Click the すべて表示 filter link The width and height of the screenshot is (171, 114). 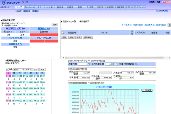click(x=127, y=25)
